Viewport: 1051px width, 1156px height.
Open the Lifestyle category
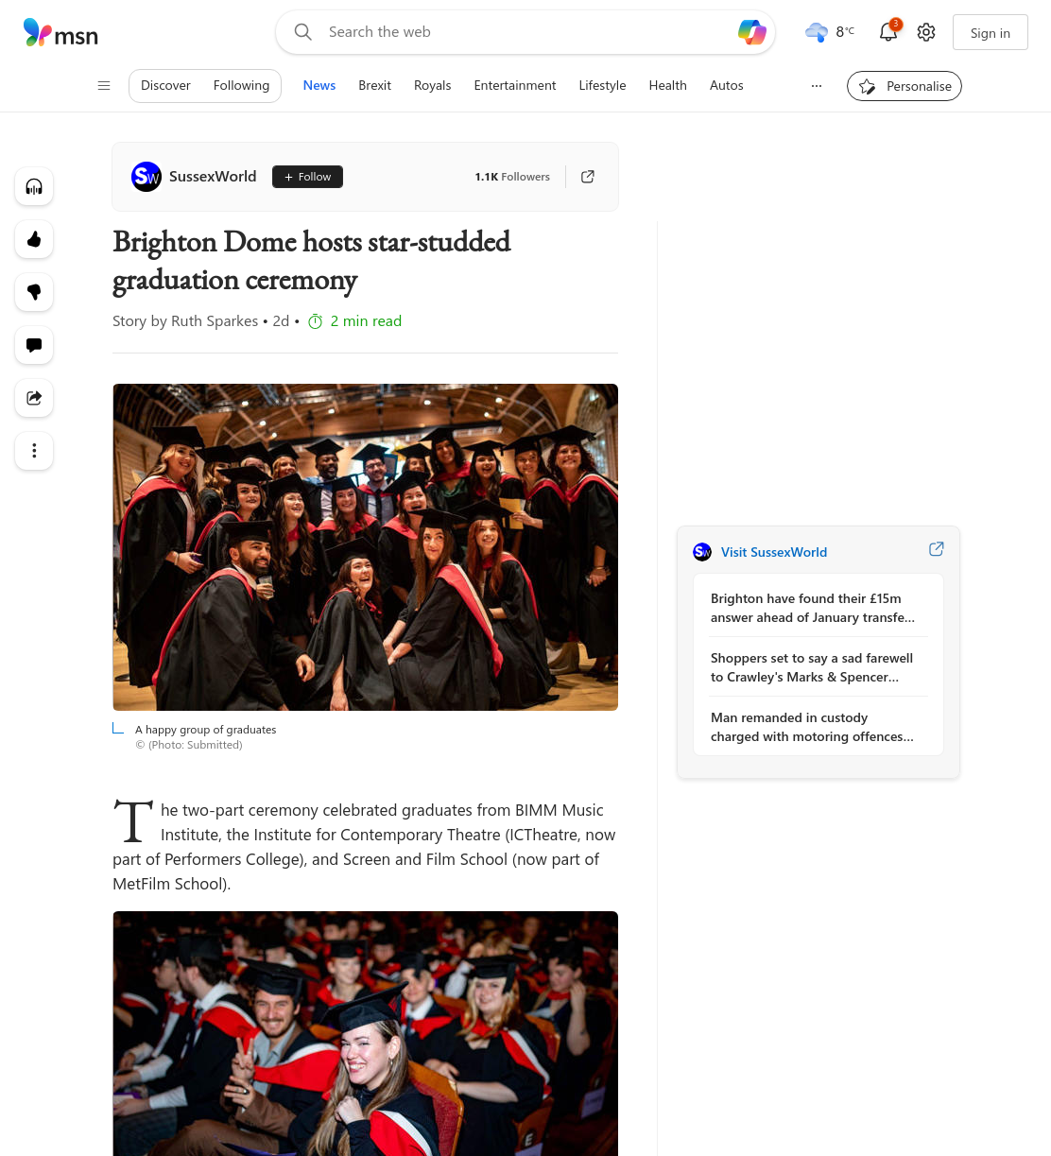(602, 86)
